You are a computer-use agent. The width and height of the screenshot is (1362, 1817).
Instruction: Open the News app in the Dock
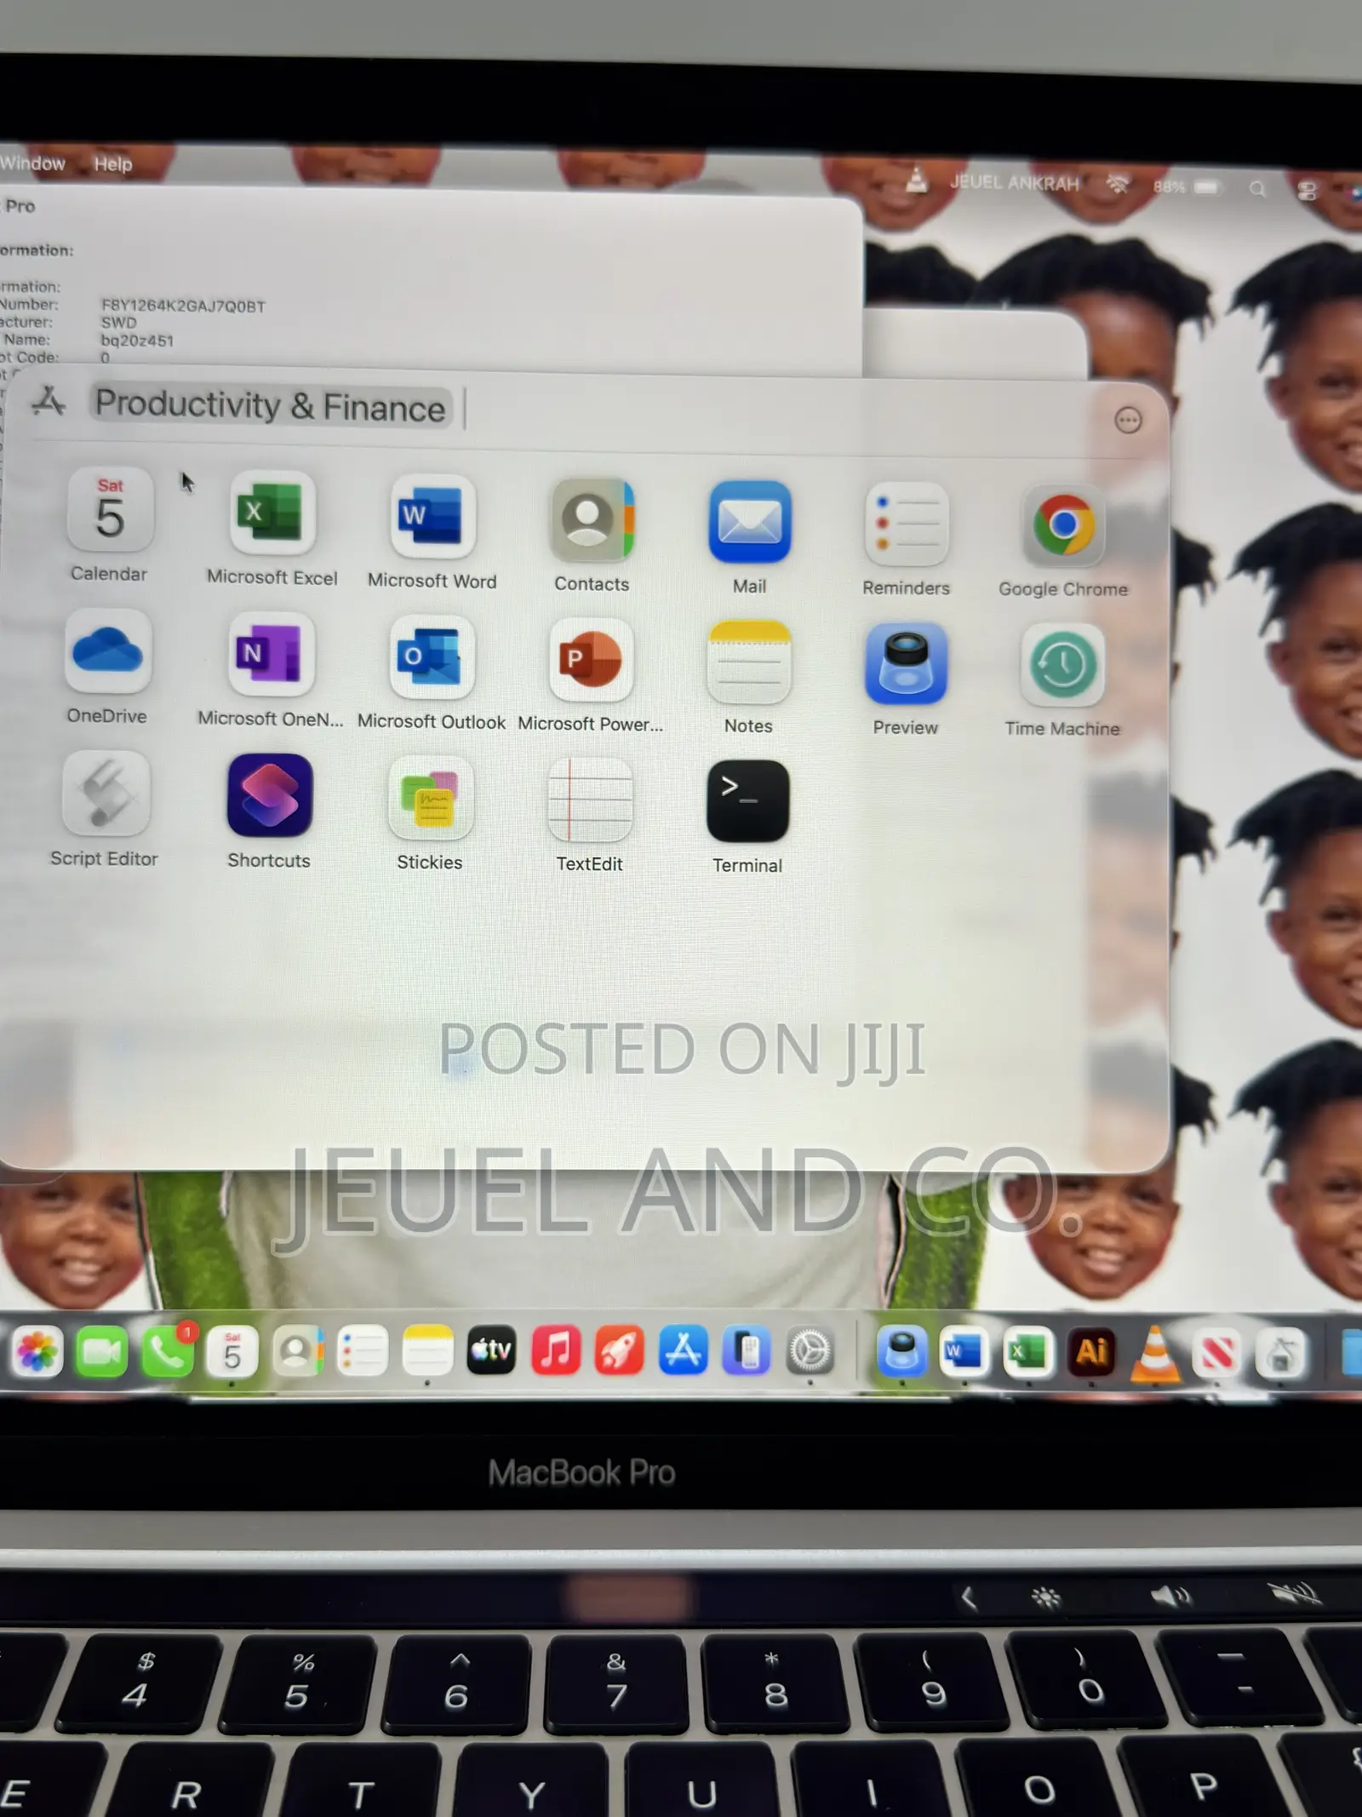tap(1218, 1354)
